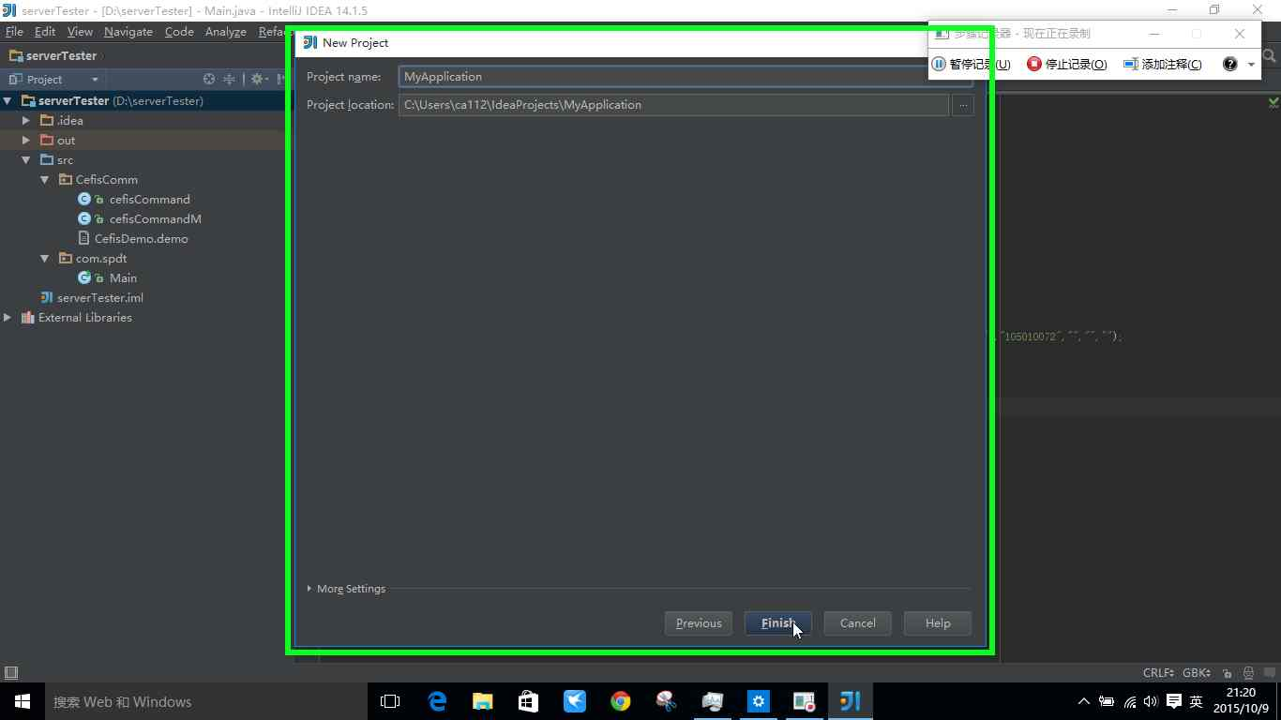Click the .idea folder icon
Image resolution: width=1281 pixels, height=720 pixels.
47,121
